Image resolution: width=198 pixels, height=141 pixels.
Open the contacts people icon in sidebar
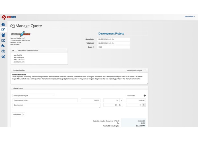(3, 35)
